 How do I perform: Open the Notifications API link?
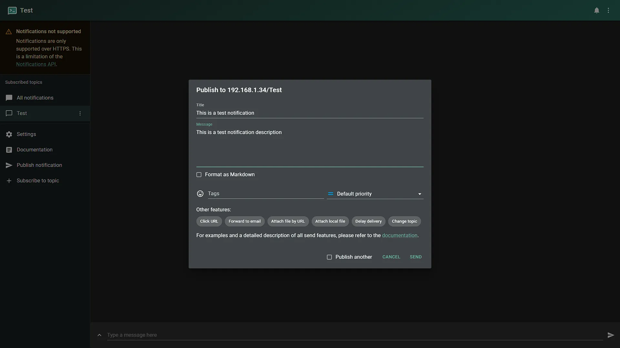(36, 64)
